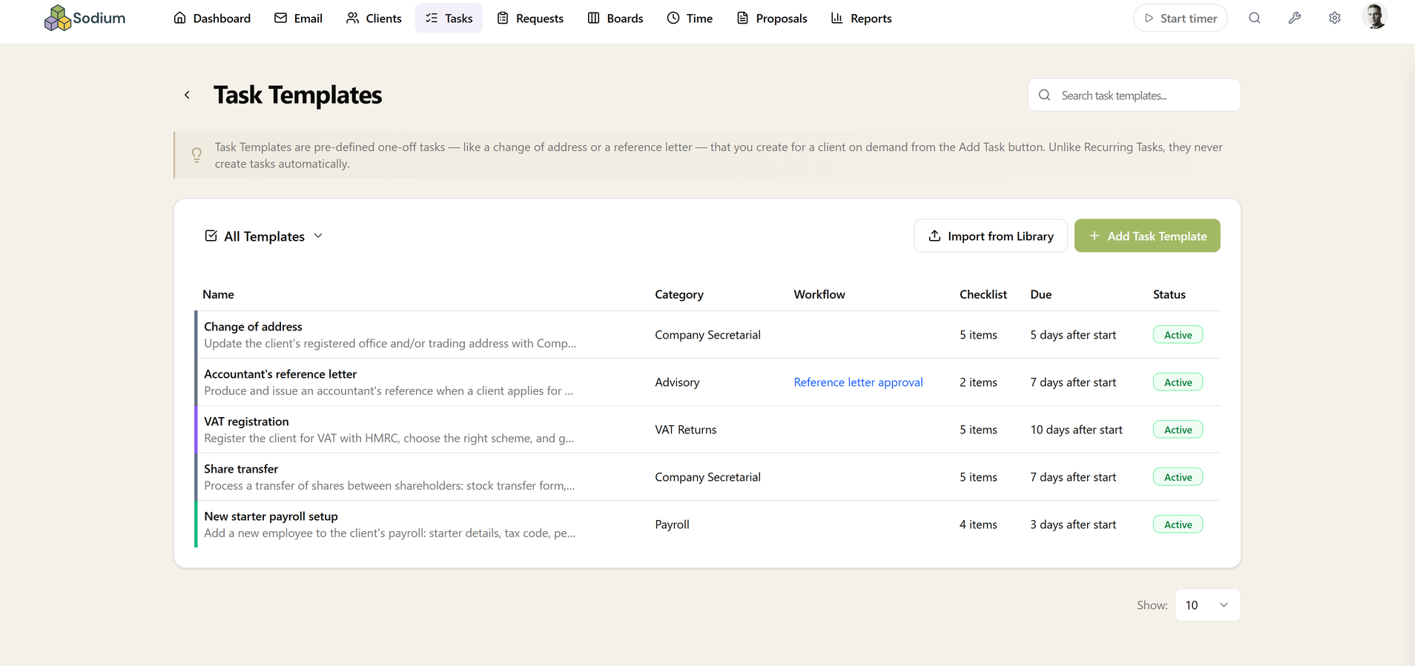
Task: Open the VAT registration template
Action: (246, 422)
